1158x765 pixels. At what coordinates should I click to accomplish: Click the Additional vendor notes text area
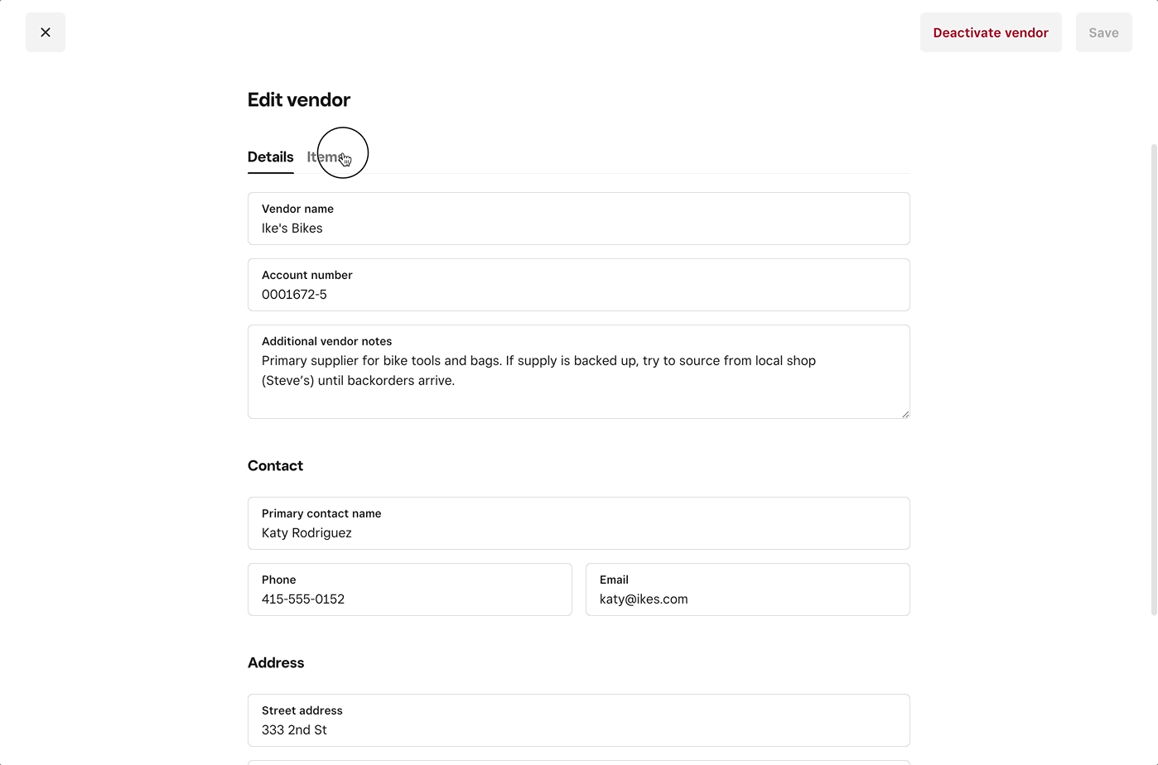click(578, 371)
